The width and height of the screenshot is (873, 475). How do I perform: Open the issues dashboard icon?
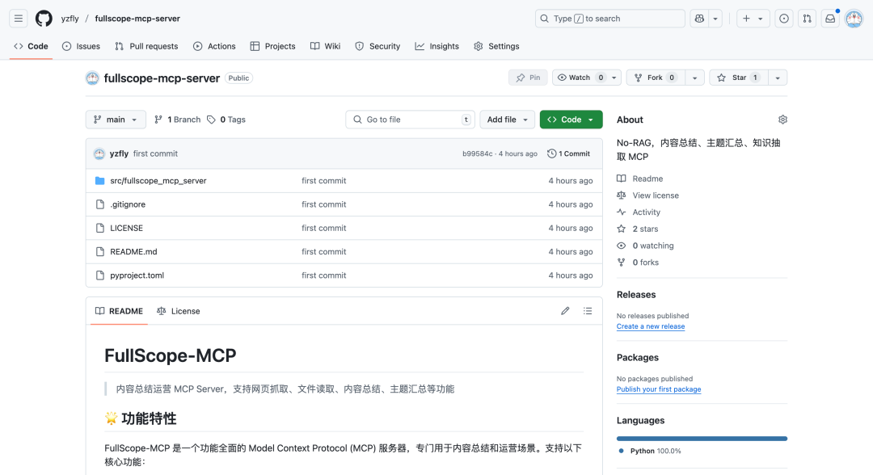click(x=783, y=18)
